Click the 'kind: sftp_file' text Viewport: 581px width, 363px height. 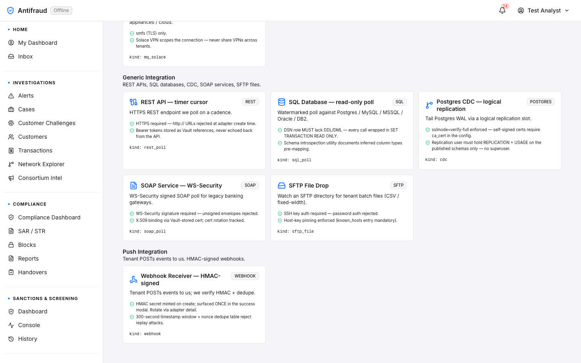(x=296, y=232)
